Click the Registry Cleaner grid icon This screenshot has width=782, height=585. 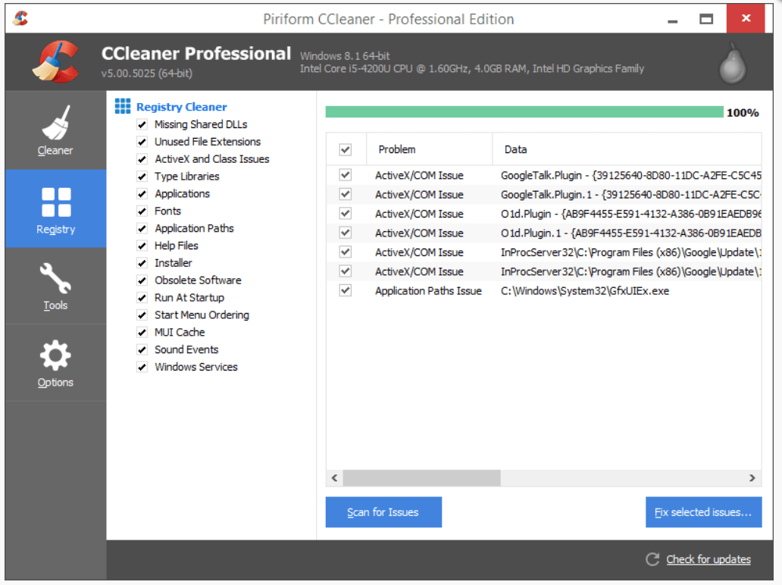tap(123, 106)
